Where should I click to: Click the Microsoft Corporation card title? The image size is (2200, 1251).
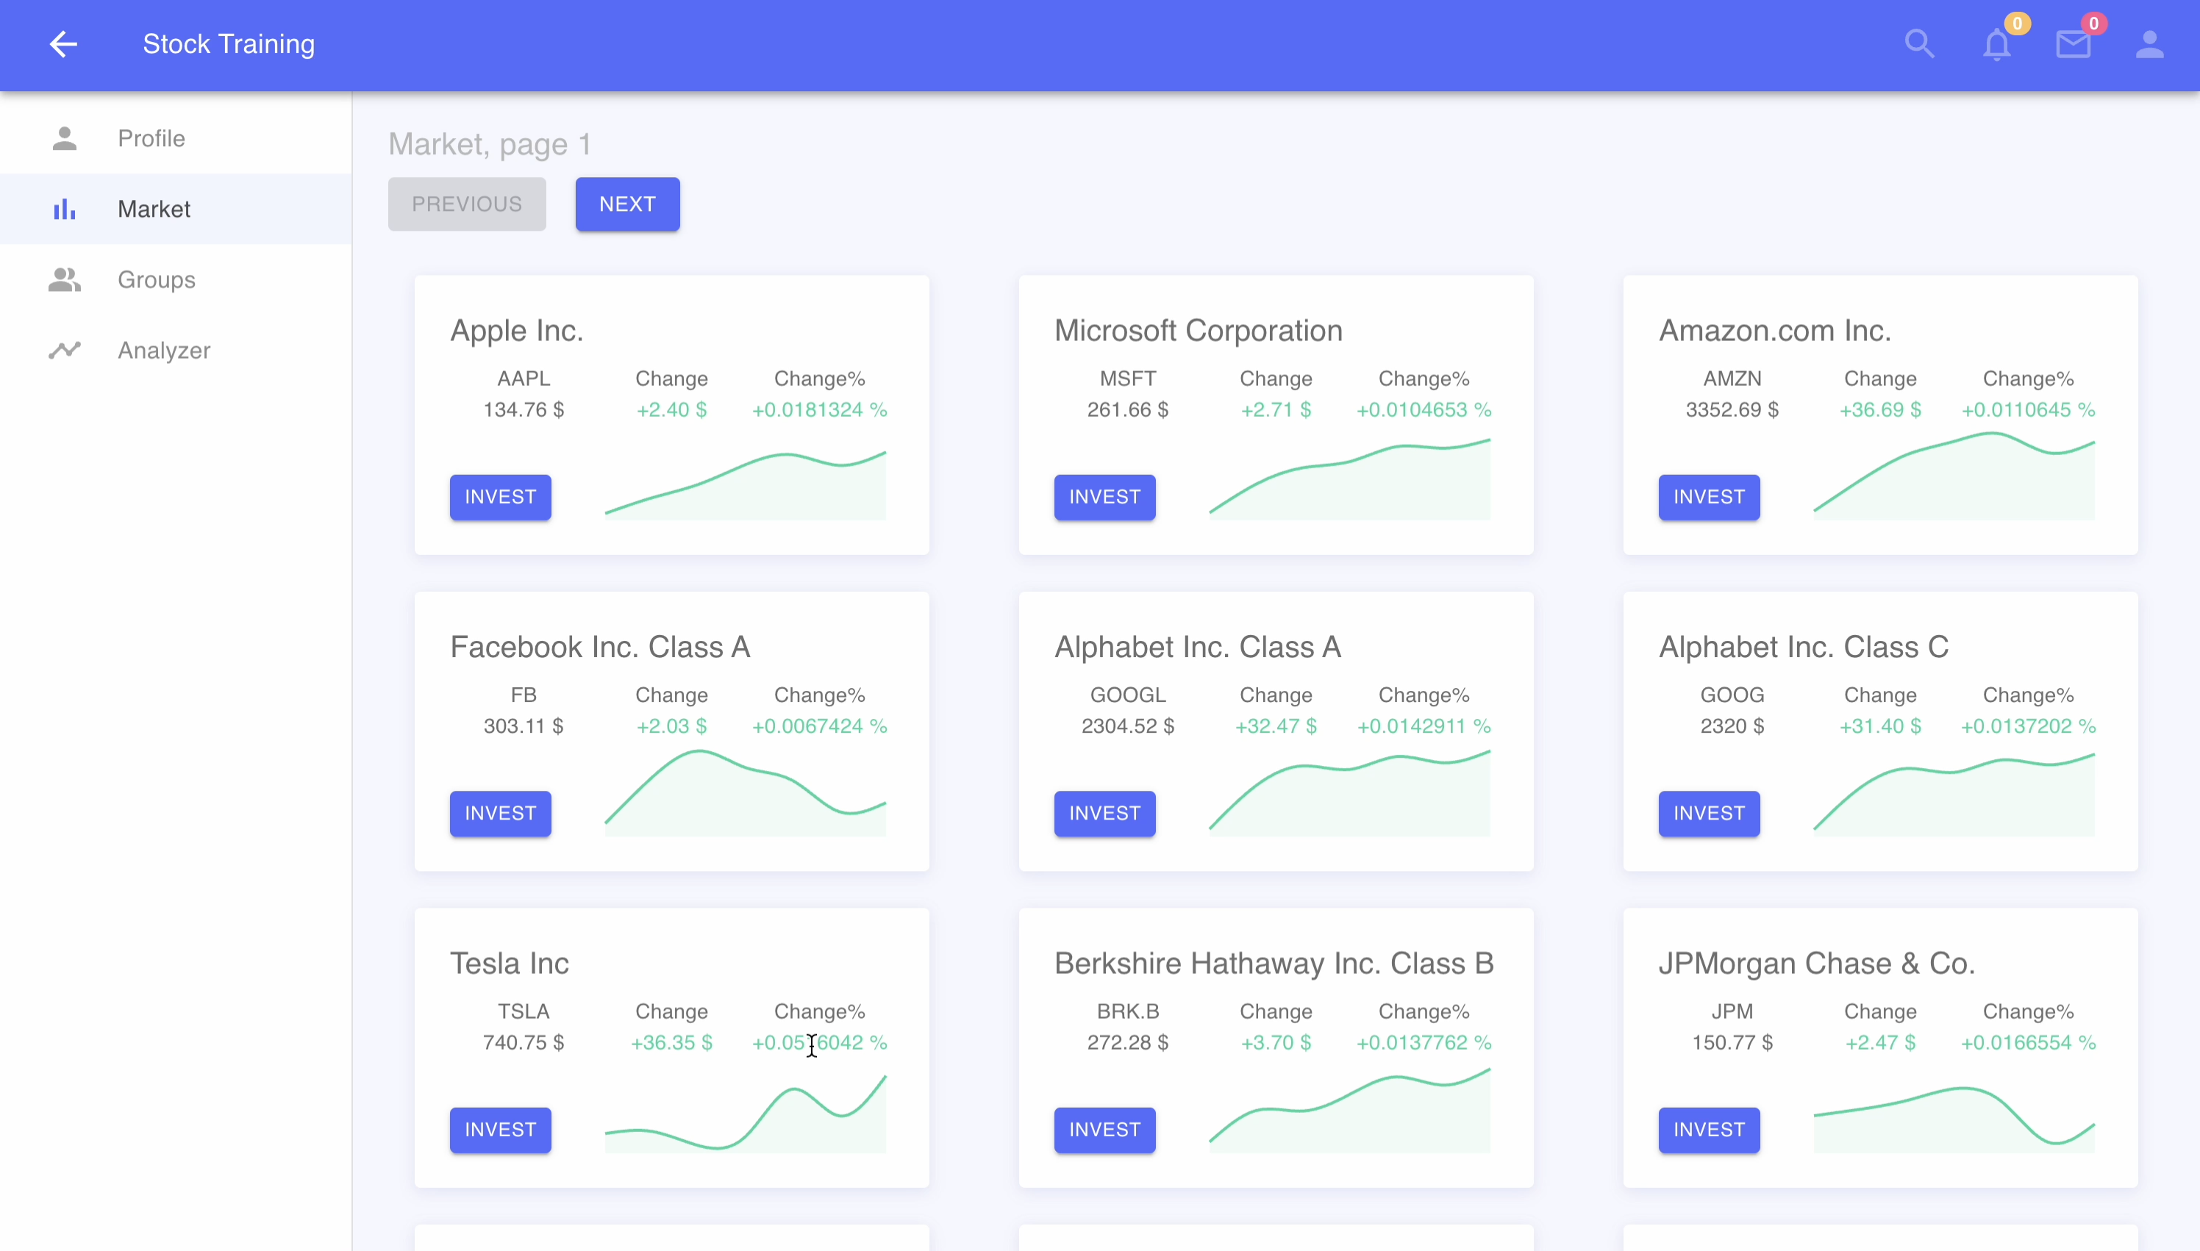coord(1198,331)
